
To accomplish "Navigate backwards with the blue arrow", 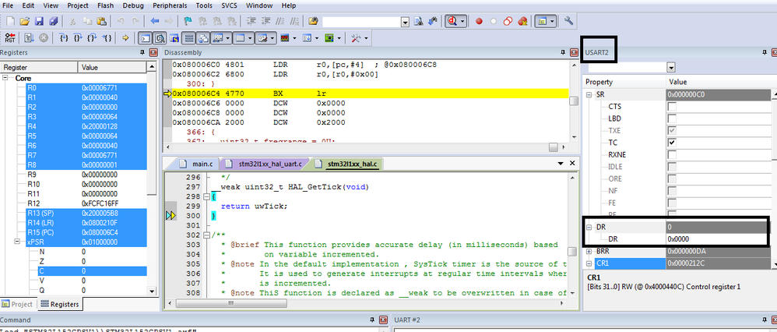I will (155, 21).
